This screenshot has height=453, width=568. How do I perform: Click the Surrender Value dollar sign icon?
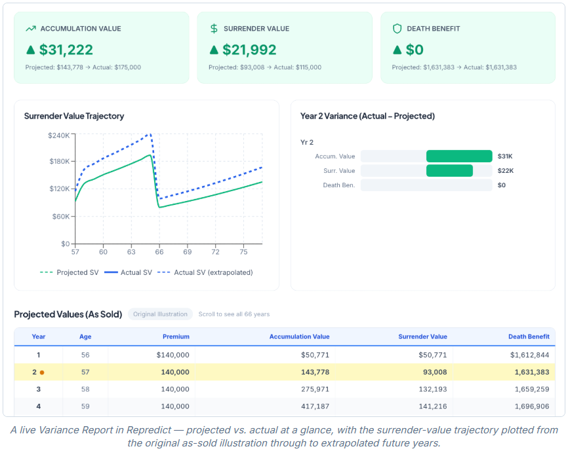(214, 29)
